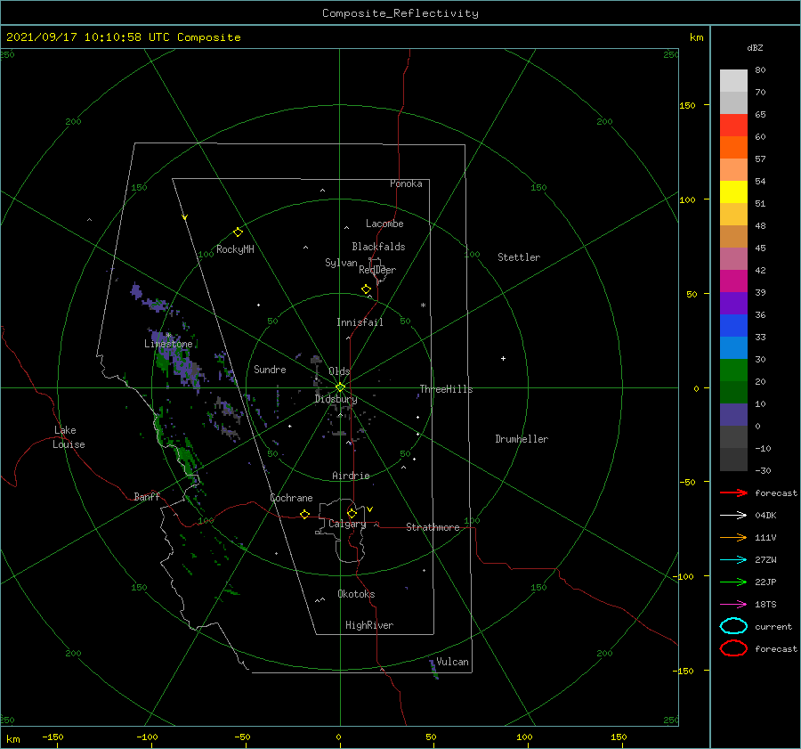Click the dBZ legend heading
Screen dimensions: 801x749
755,47
